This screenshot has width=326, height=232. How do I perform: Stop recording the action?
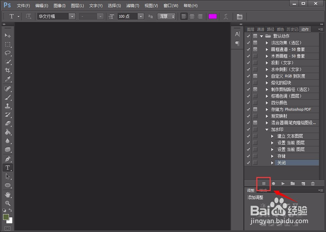click(264, 184)
